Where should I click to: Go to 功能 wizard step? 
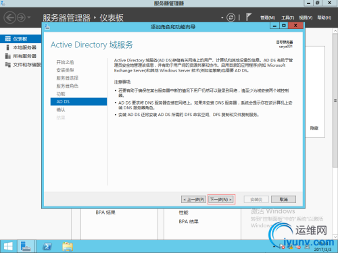pos(61,94)
